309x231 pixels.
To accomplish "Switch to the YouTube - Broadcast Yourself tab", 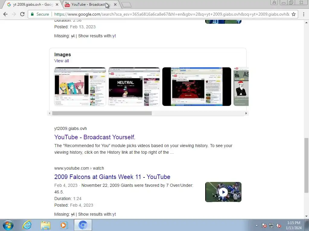I will coord(91,5).
